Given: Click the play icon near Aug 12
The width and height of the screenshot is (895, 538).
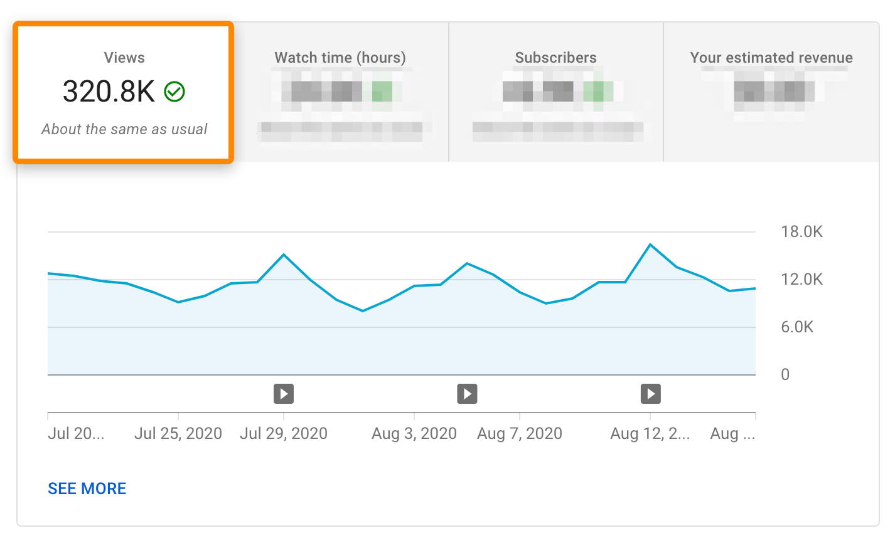Looking at the screenshot, I should pos(651,394).
